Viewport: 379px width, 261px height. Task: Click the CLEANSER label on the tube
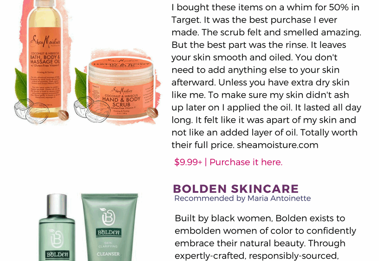[x=108, y=254]
